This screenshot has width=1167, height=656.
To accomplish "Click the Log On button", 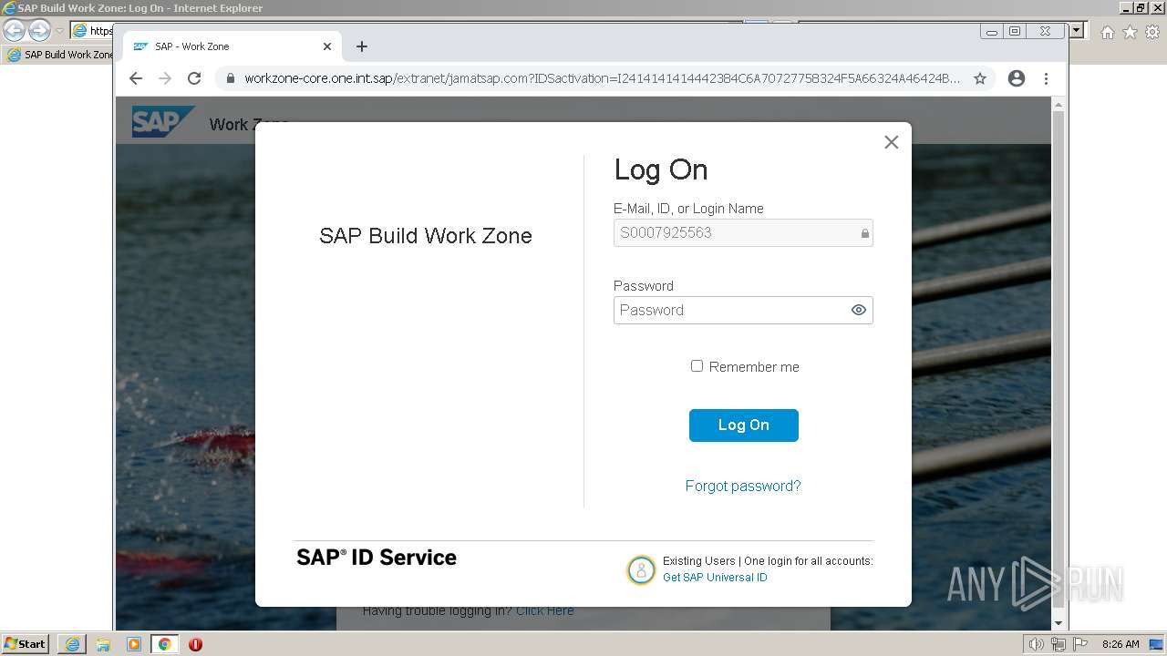I will tap(744, 425).
